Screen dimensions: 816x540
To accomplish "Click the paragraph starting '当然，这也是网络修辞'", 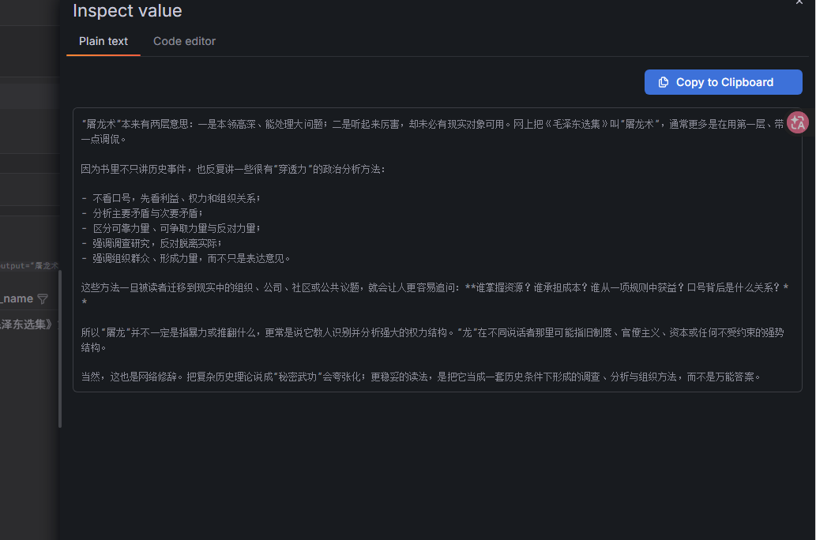I will 420,377.
